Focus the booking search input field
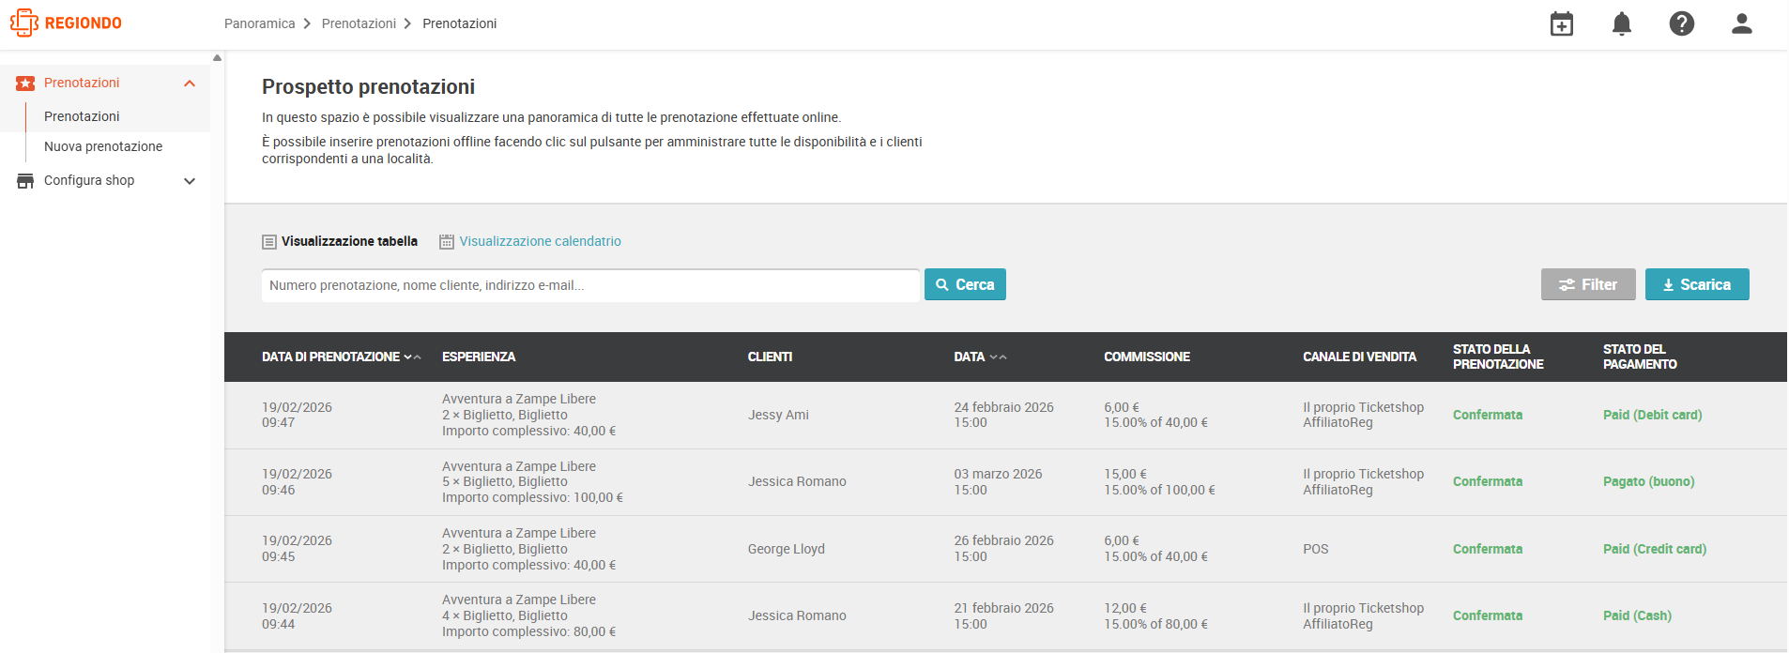Viewport: 1789px width, 653px height. 590,285
